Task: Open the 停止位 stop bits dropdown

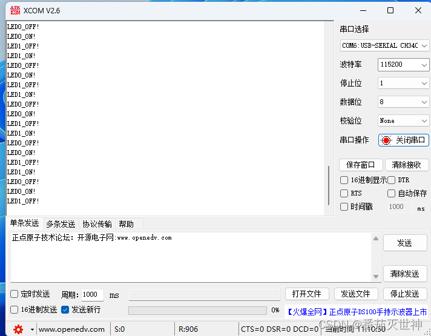Action: (x=403, y=83)
